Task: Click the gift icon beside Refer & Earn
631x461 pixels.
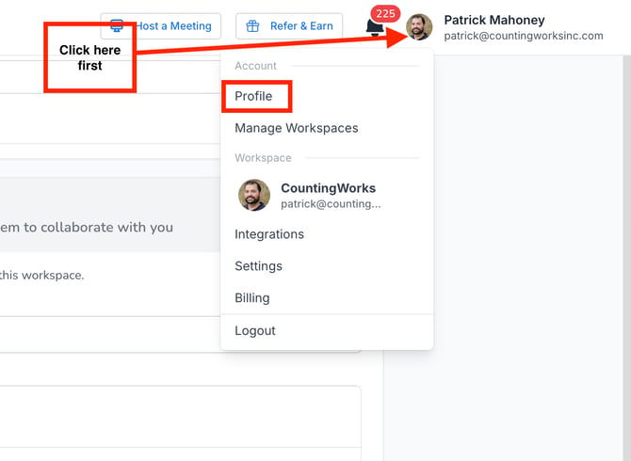Action: tap(252, 26)
